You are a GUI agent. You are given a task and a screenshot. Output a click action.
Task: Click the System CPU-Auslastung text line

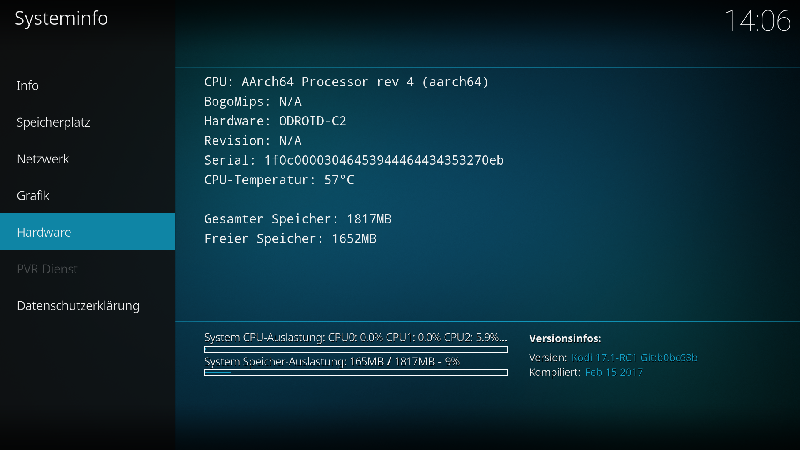coord(356,337)
